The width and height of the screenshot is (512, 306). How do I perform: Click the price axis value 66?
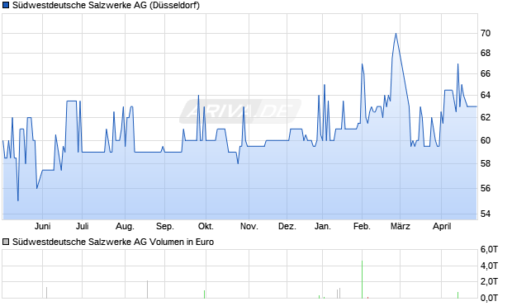point(486,74)
